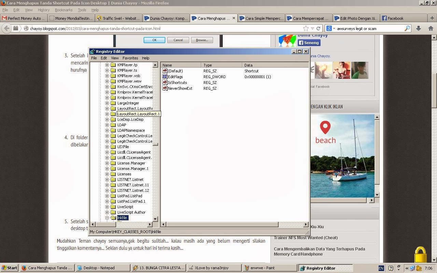The height and width of the screenshot is (273, 437).
Task: Expand the LDAP registry key
Action: [x=107, y=125]
